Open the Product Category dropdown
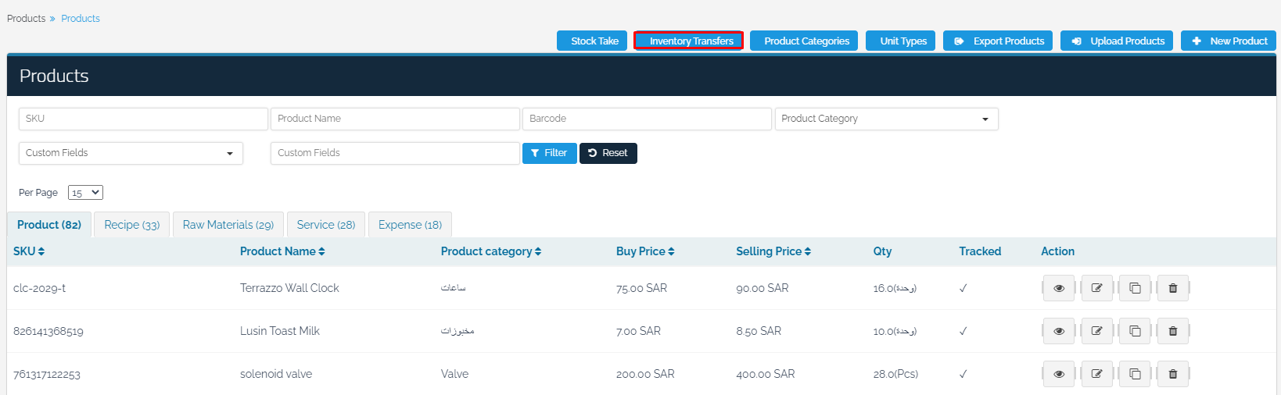The width and height of the screenshot is (1281, 395). 886,119
